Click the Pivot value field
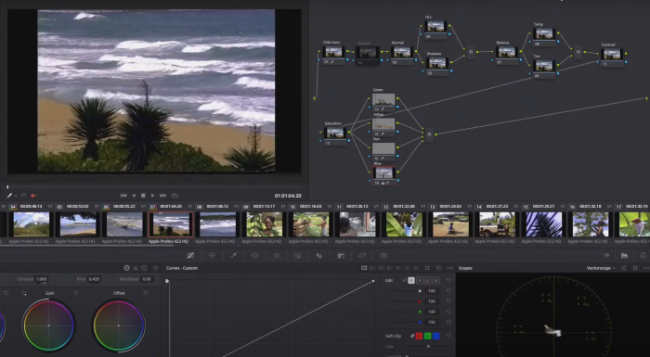 pos(94,279)
